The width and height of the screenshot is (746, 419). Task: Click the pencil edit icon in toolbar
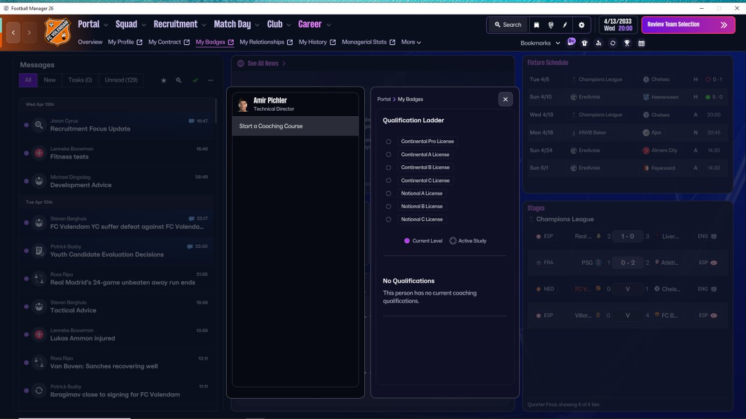coord(565,25)
